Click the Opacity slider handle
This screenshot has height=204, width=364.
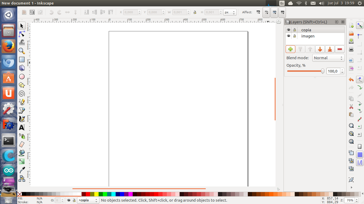click(322, 71)
